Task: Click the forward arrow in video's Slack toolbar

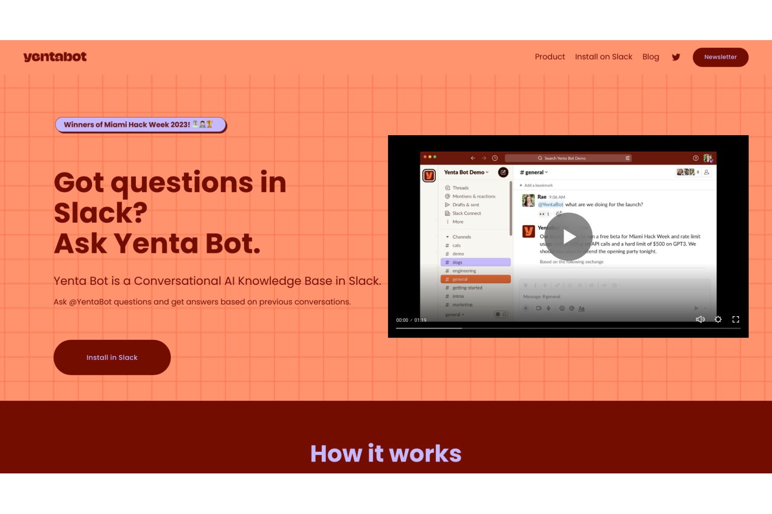Action: click(484, 158)
